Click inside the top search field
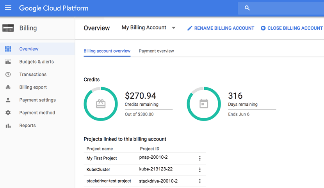 (281, 8)
